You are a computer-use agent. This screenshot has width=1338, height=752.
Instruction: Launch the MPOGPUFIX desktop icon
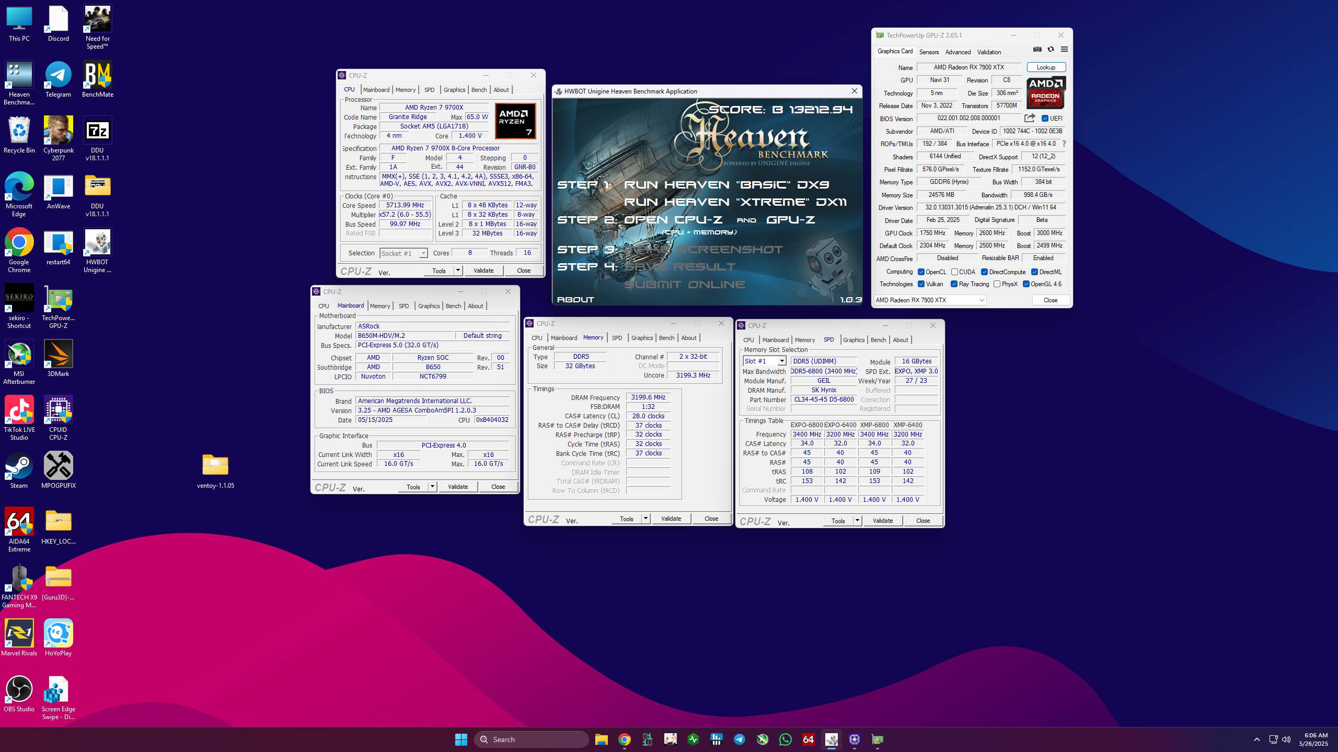58,471
